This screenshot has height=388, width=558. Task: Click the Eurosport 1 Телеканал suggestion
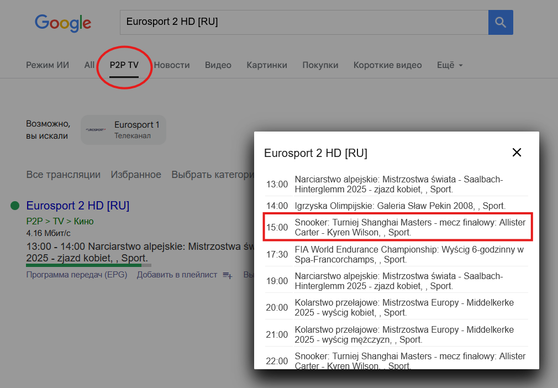[123, 130]
